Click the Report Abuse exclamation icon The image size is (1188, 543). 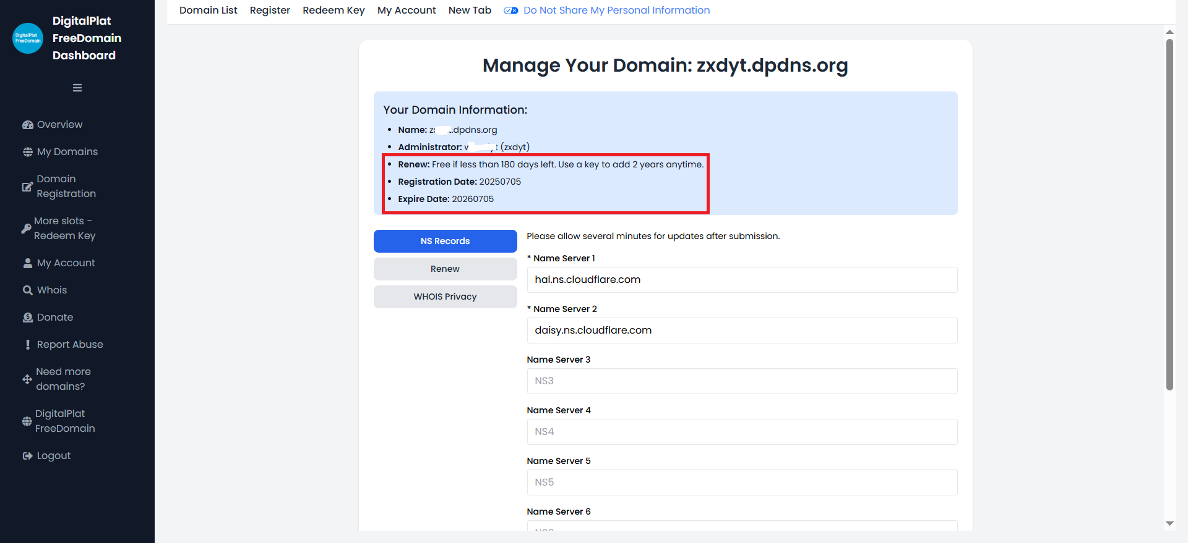28,345
